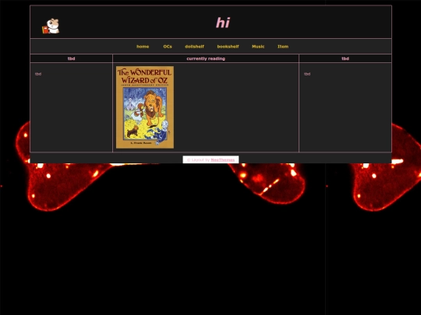Click the Wonderful Wizard of Oz book cover
This screenshot has height=315, width=421.
(x=145, y=107)
